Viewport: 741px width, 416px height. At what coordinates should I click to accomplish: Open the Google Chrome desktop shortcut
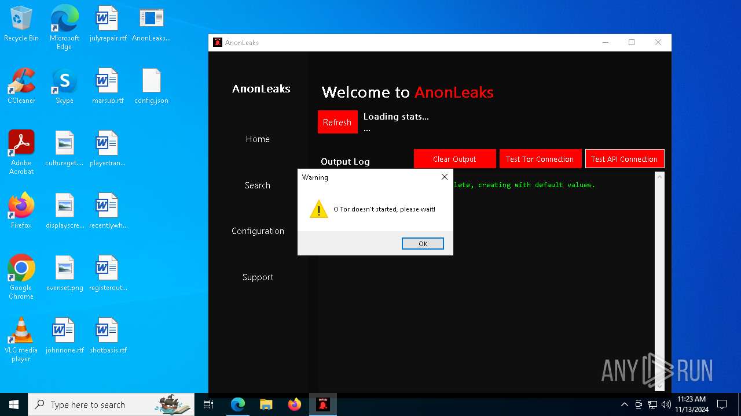(x=21, y=277)
